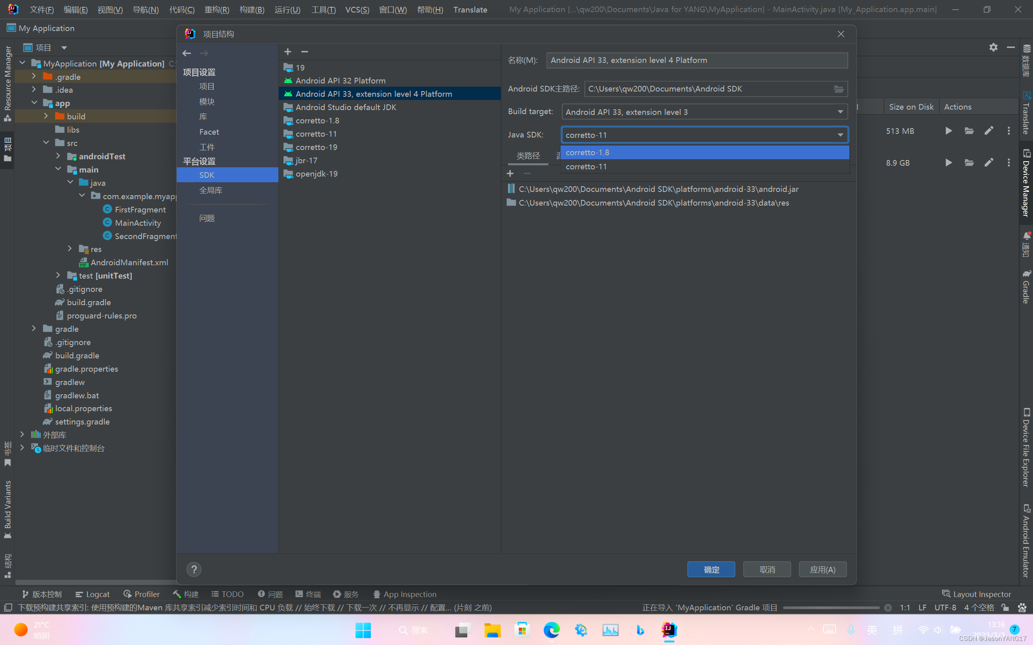Launch the 8.9 GB virtual device play button
The height and width of the screenshot is (645, 1033).
[x=949, y=162]
